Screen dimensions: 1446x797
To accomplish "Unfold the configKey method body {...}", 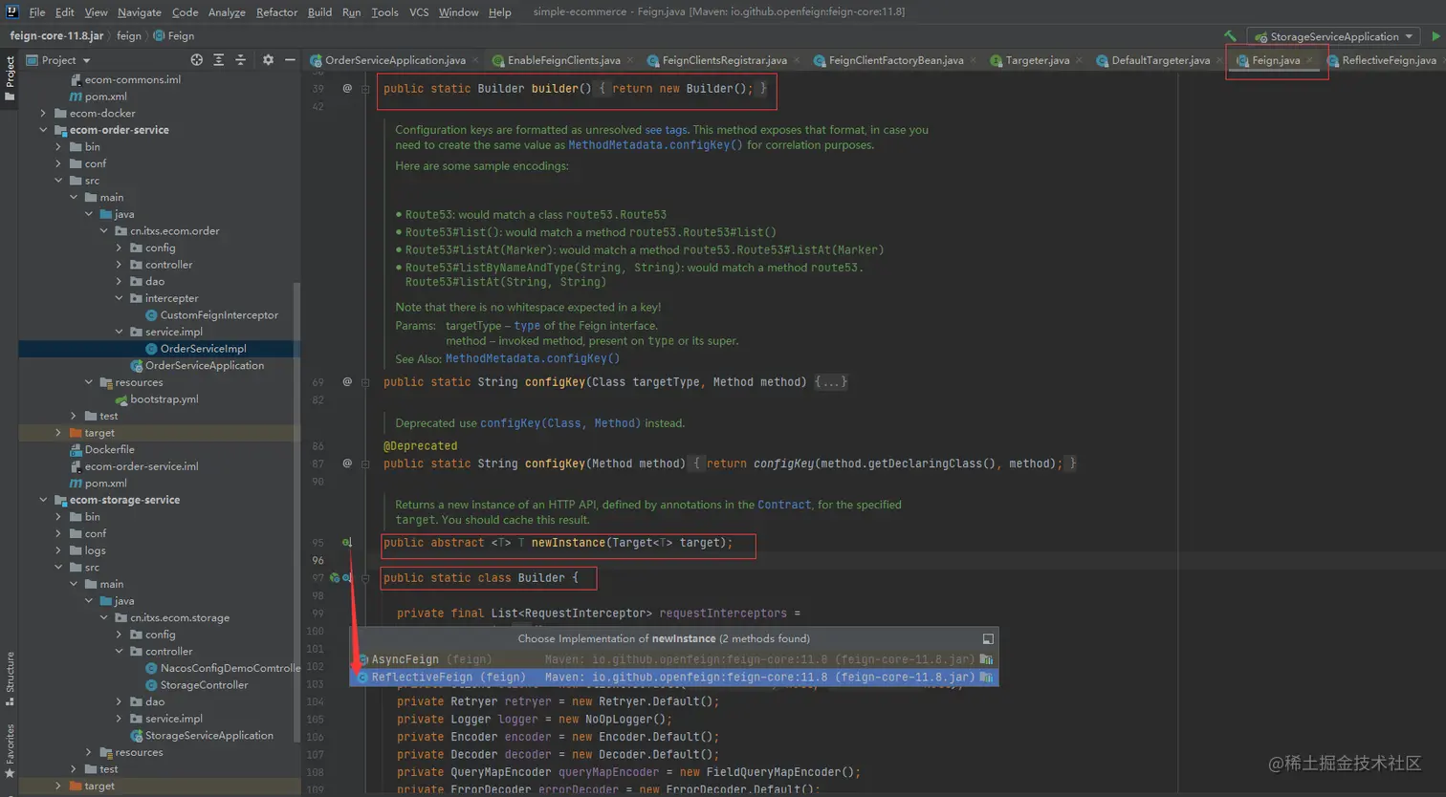I will [x=830, y=381].
